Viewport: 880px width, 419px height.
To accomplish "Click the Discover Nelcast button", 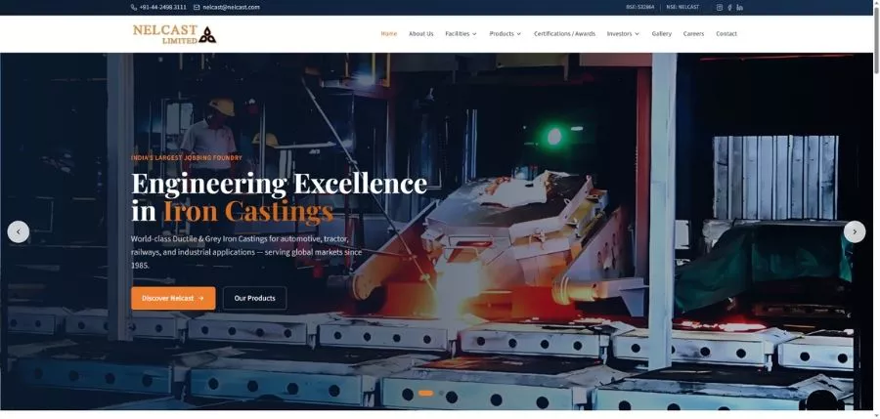I will (x=173, y=299).
